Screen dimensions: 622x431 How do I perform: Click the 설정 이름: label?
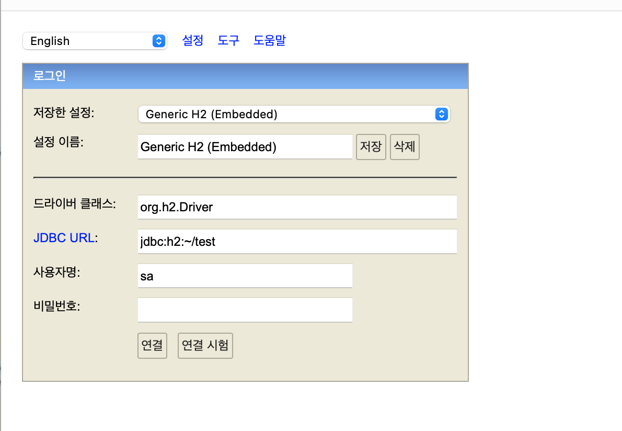pyautogui.click(x=59, y=142)
